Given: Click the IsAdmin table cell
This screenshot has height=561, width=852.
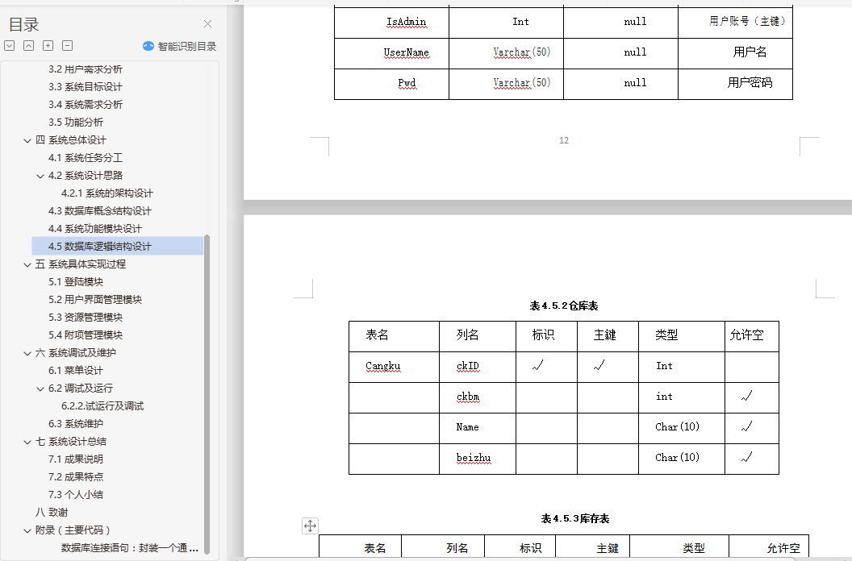Looking at the screenshot, I should click(x=392, y=23).
